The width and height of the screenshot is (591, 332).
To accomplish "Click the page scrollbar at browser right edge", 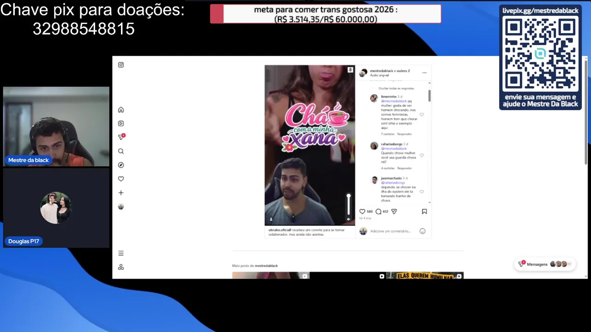I will [586, 112].
